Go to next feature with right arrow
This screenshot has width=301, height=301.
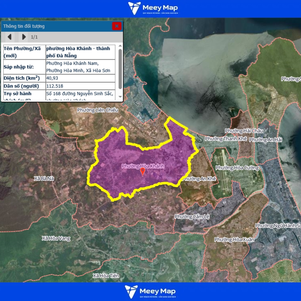24,37
